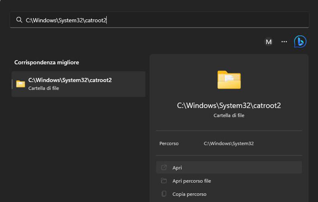The height and width of the screenshot is (202, 318).
Task: Launch Bing Chat from the blue icon
Action: pos(300,42)
